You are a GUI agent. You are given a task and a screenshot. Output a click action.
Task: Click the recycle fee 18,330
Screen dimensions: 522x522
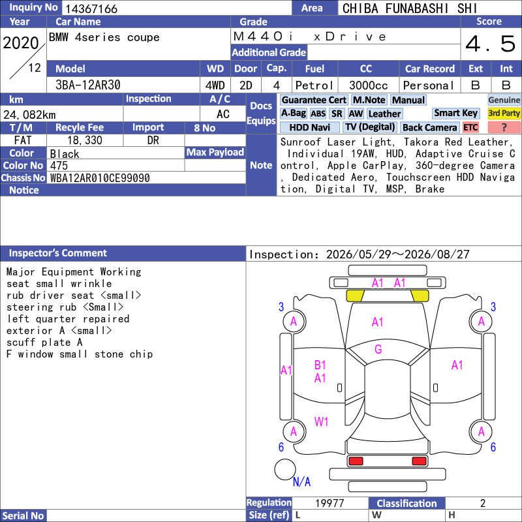click(x=85, y=140)
